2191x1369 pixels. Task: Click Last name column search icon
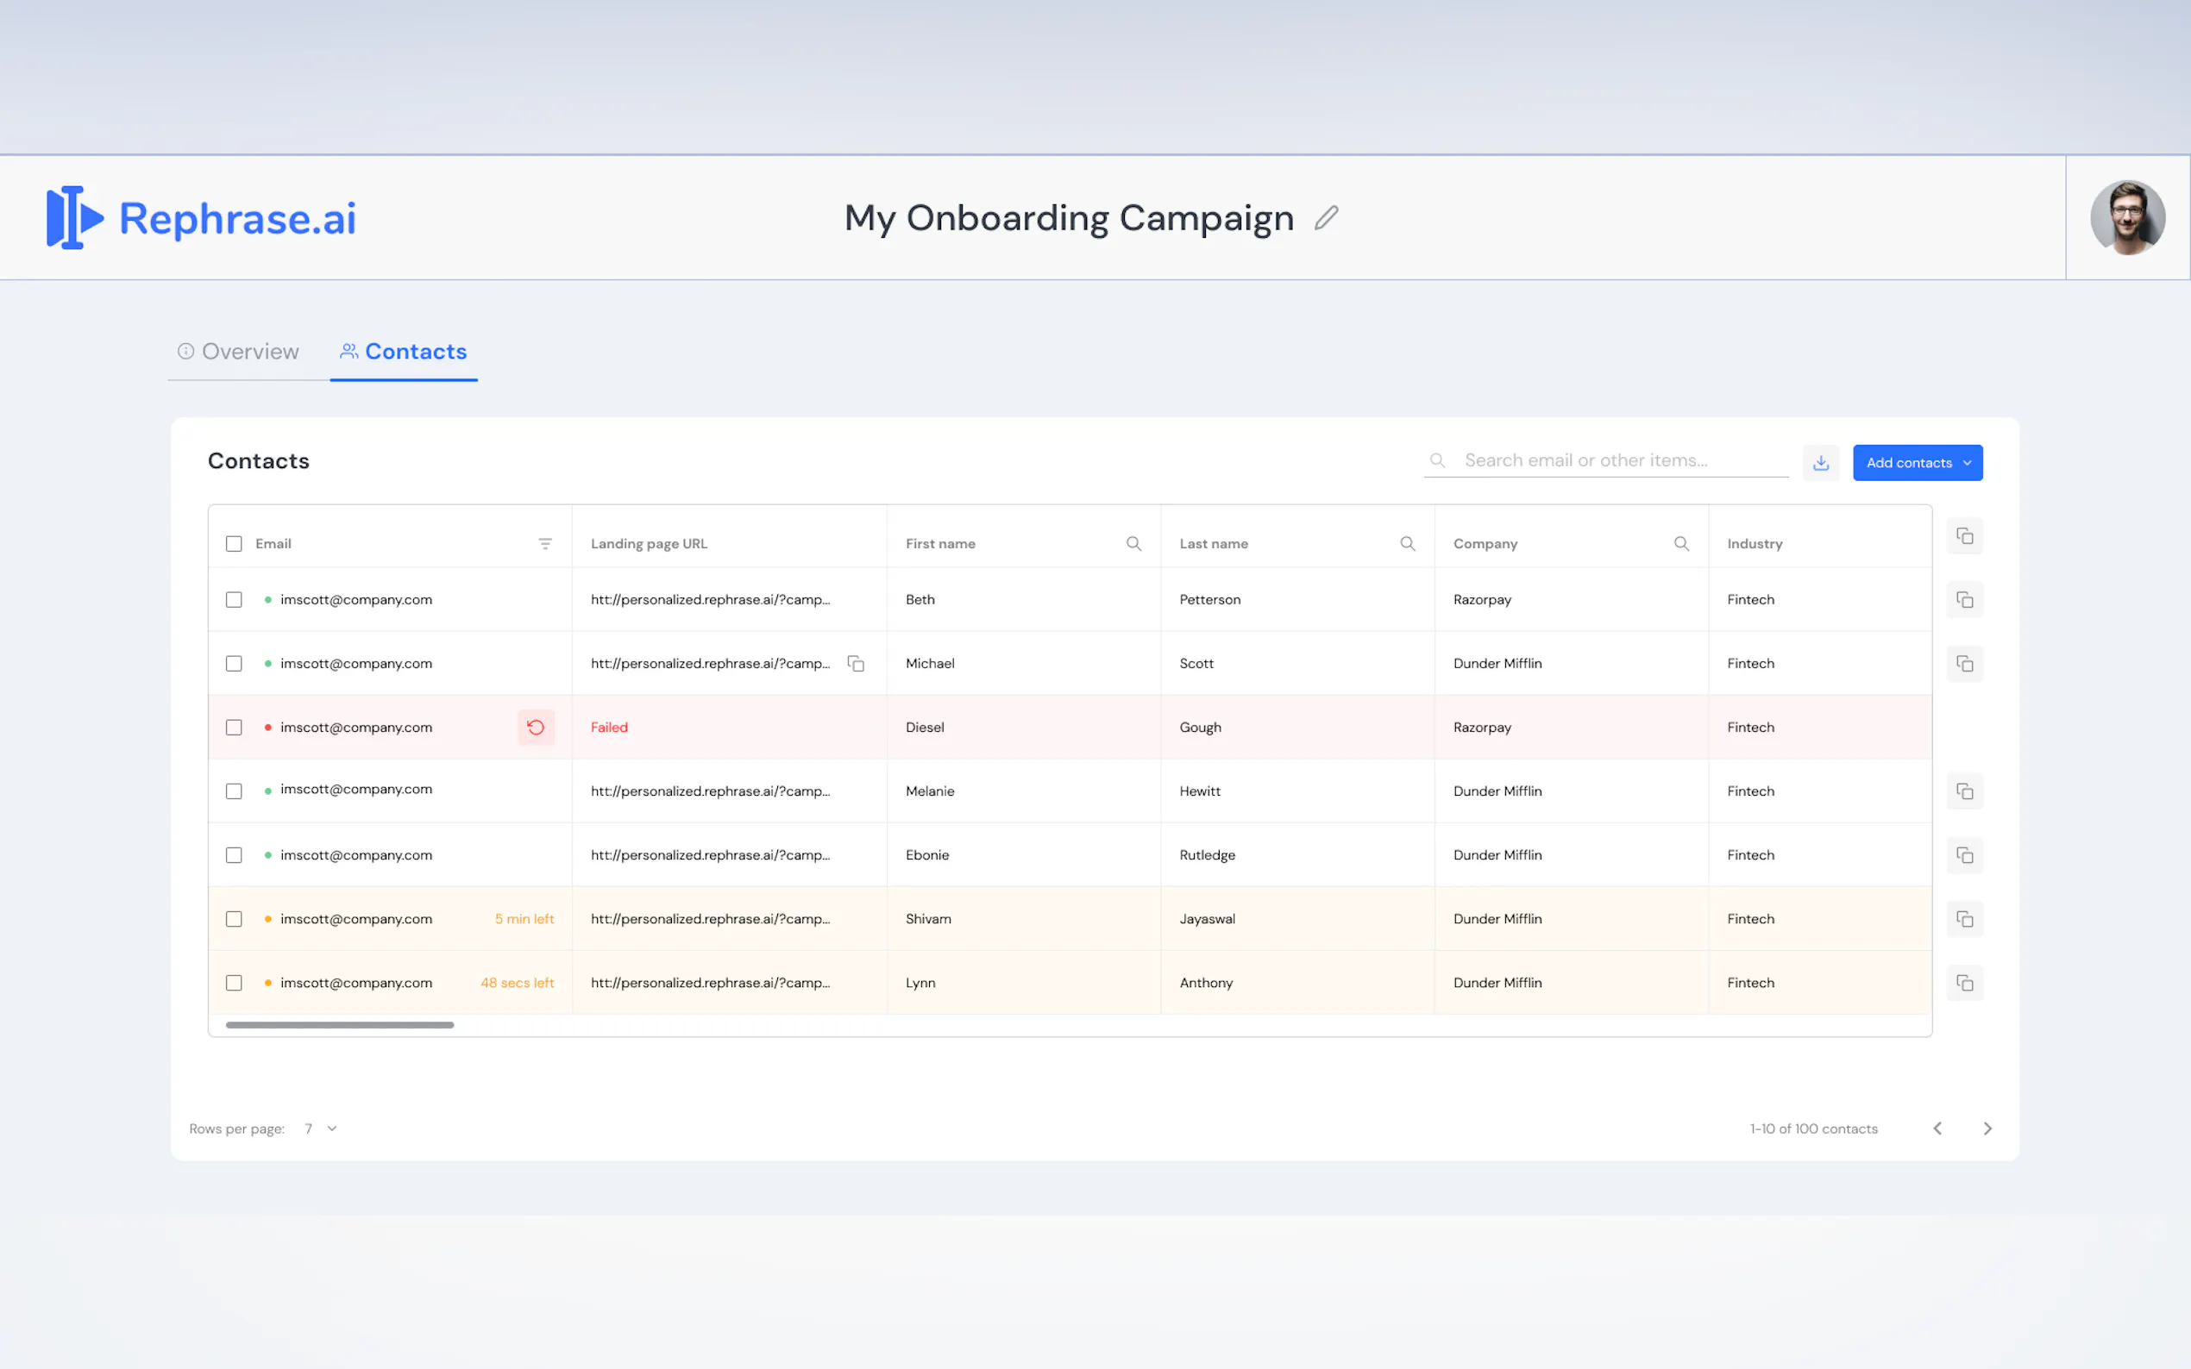pos(1407,543)
